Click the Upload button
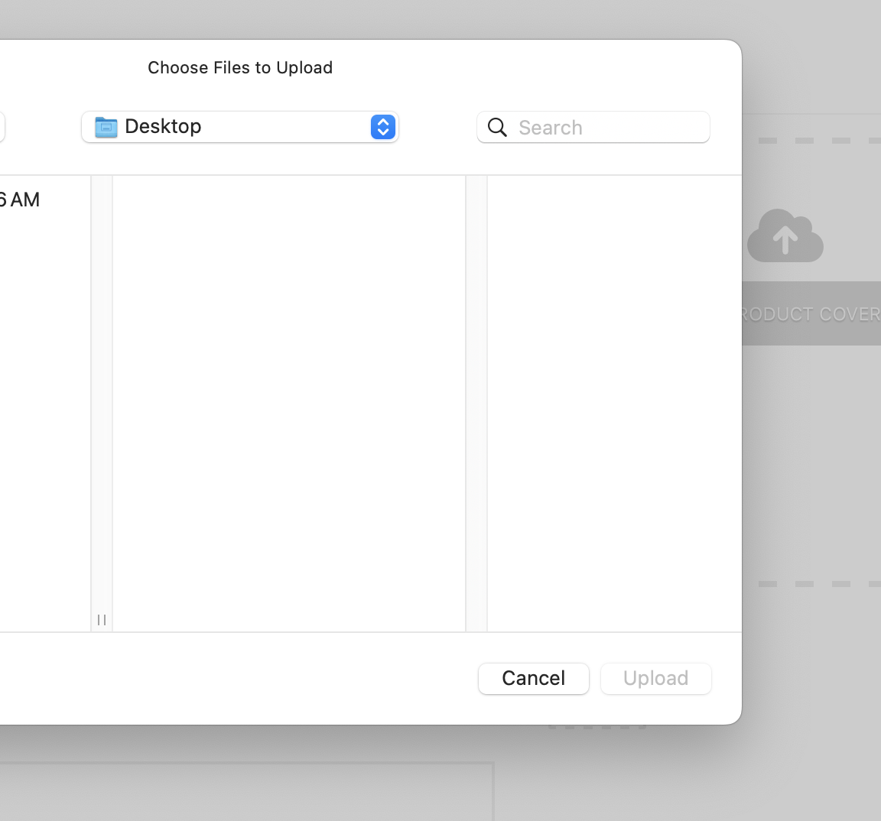This screenshot has height=821, width=881. (x=655, y=678)
